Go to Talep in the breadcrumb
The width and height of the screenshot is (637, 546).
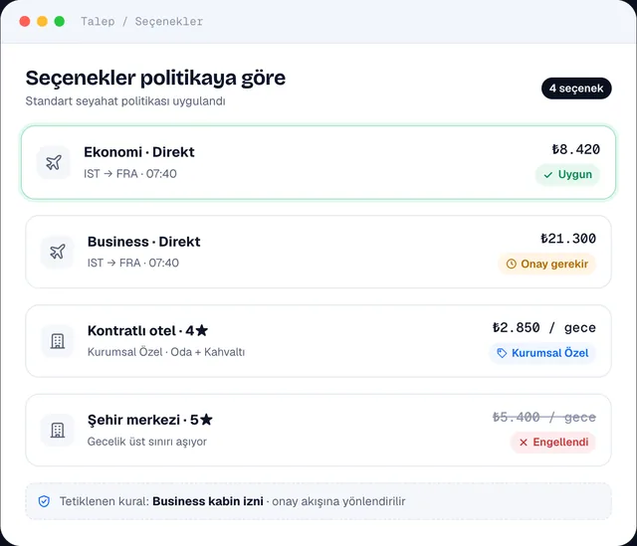tap(98, 21)
